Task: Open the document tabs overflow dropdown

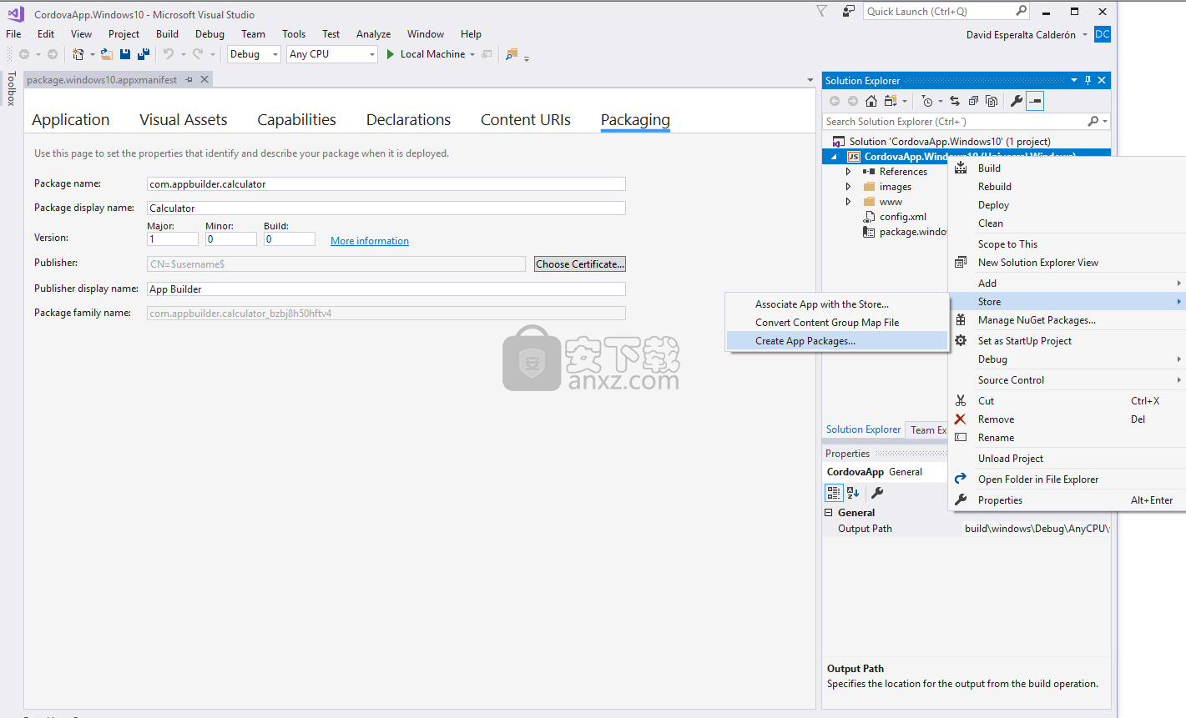Action: click(810, 80)
